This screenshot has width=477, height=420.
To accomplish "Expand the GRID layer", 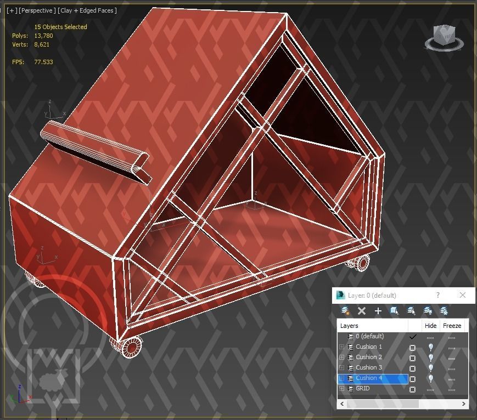I will pos(341,389).
